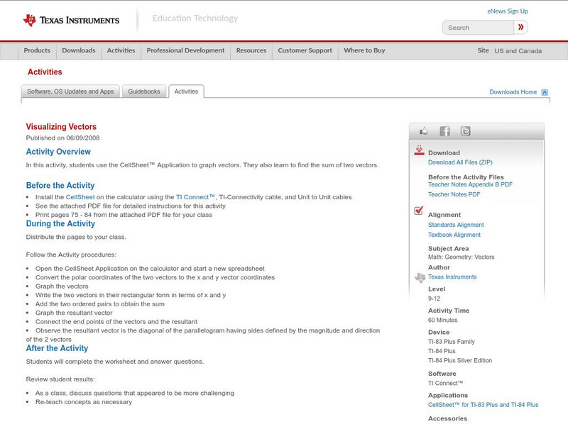Click the Visualizing Vectors title

pos(61,127)
